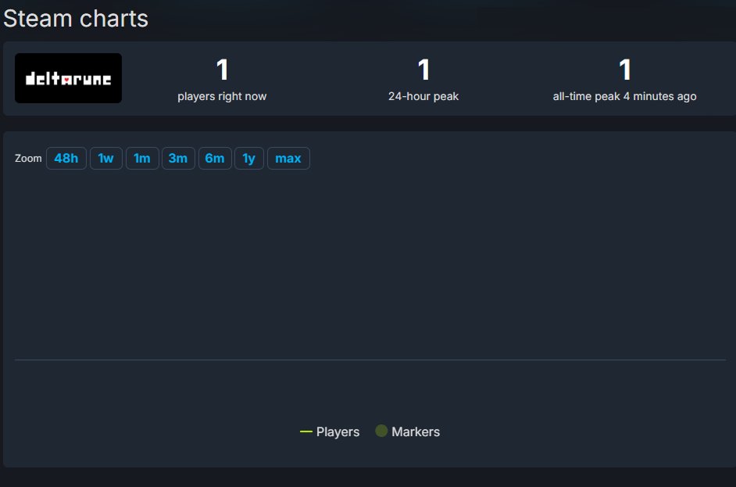Set chart zoom to 48h
The width and height of the screenshot is (736, 487).
66,158
